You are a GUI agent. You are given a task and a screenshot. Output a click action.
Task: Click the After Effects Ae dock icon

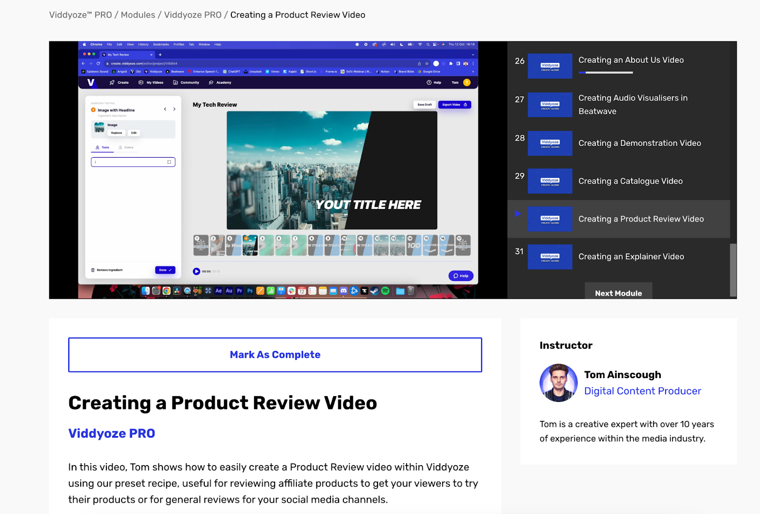pyautogui.click(x=218, y=291)
